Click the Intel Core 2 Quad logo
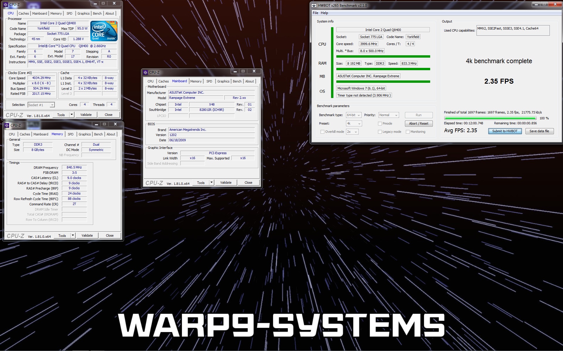The height and width of the screenshot is (351, 563). click(x=104, y=31)
